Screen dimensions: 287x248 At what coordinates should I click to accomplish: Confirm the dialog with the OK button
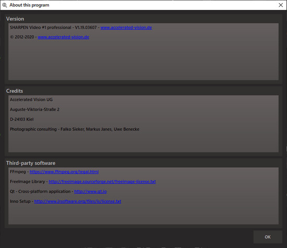coord(268,237)
